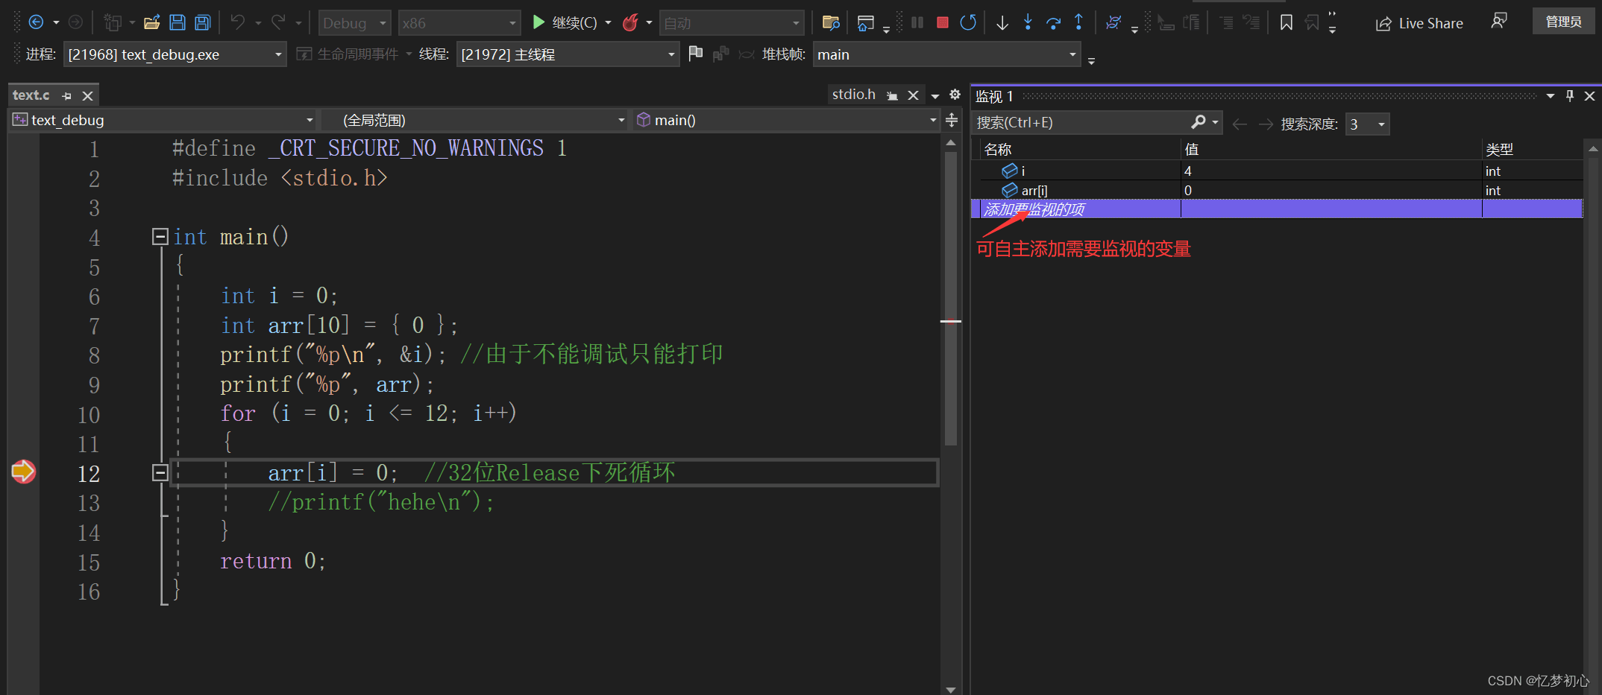
Task: Click the editor scrollbar up arrow
Action: tap(950, 142)
